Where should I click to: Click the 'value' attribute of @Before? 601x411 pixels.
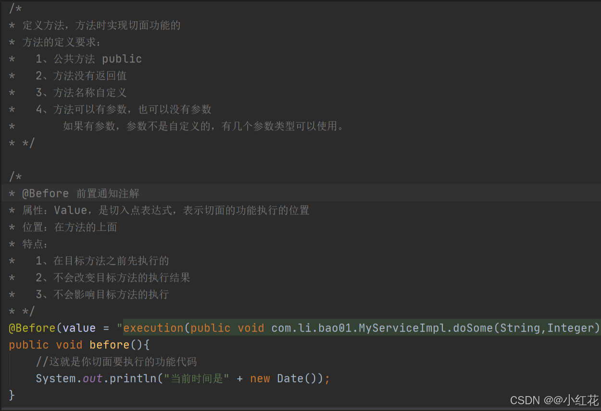tap(79, 328)
